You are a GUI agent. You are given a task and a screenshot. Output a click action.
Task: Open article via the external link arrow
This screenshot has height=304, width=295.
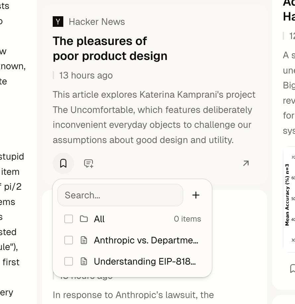tap(246, 163)
